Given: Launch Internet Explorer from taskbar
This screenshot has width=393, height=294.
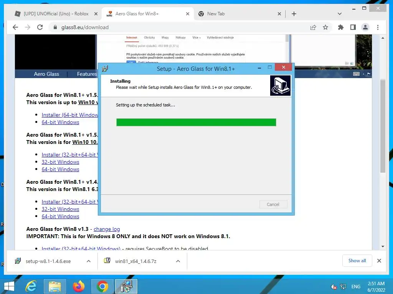Looking at the screenshot, I should pyautogui.click(x=31, y=286).
